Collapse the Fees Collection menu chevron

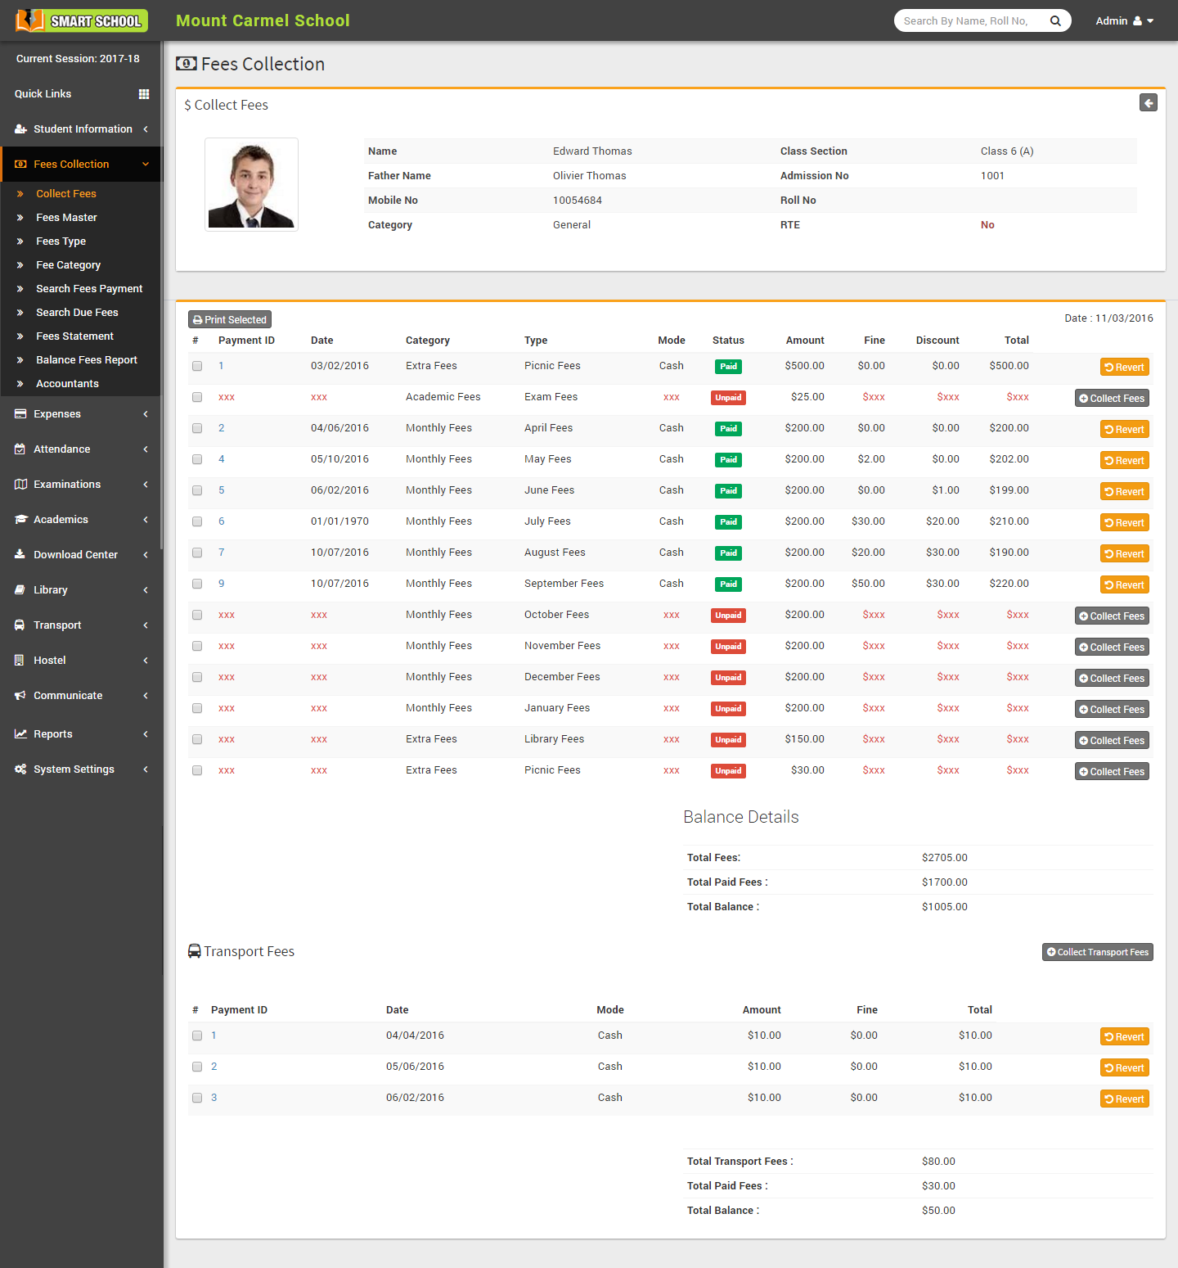pos(146,165)
